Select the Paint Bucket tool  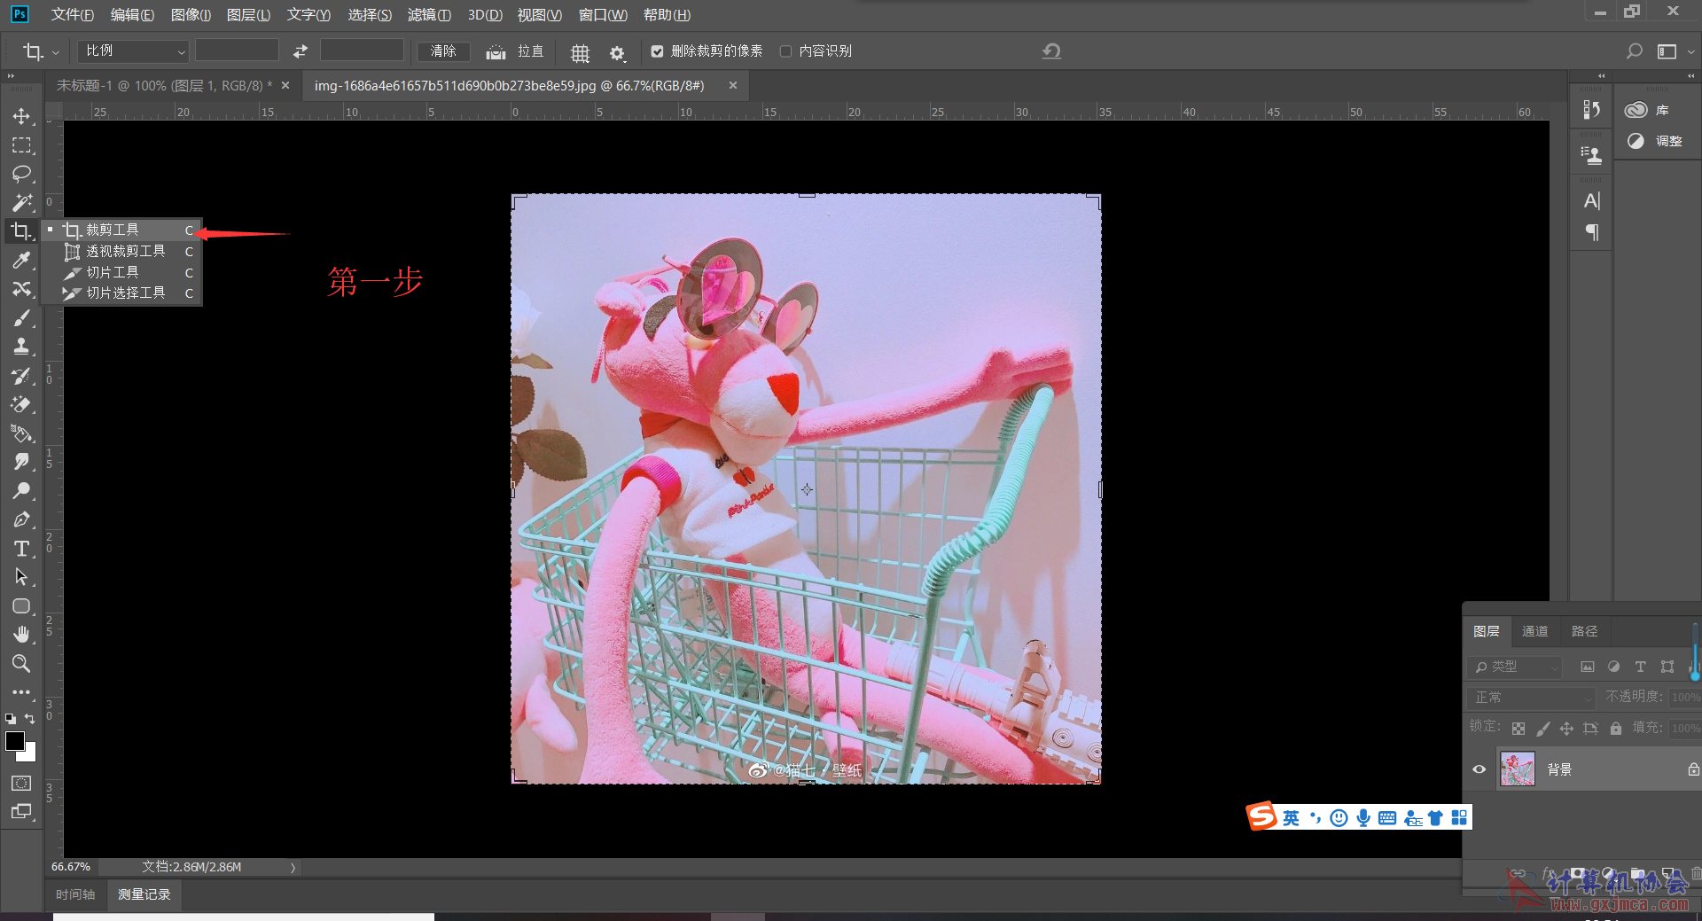[21, 433]
